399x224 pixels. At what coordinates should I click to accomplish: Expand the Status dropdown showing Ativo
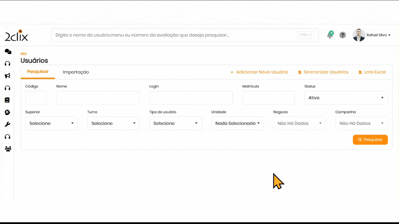pyautogui.click(x=346, y=98)
